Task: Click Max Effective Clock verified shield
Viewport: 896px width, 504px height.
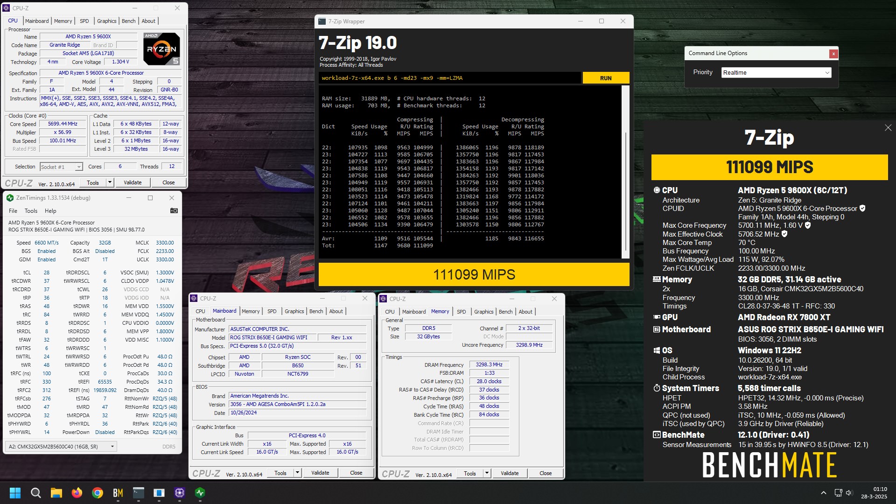Action: [x=784, y=234]
